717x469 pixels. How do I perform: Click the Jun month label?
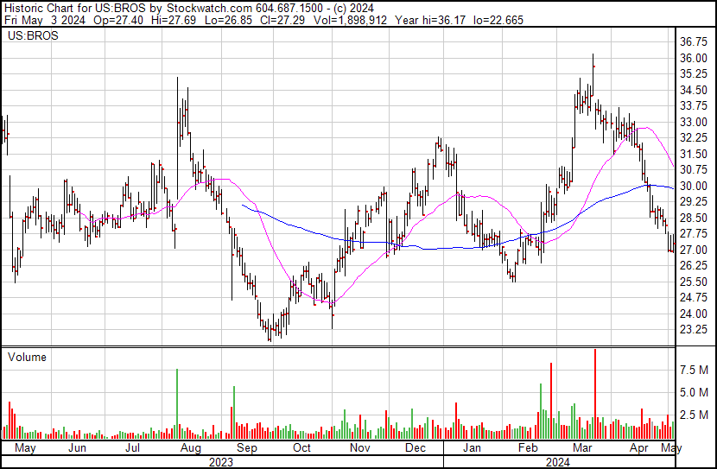pyautogui.click(x=77, y=448)
